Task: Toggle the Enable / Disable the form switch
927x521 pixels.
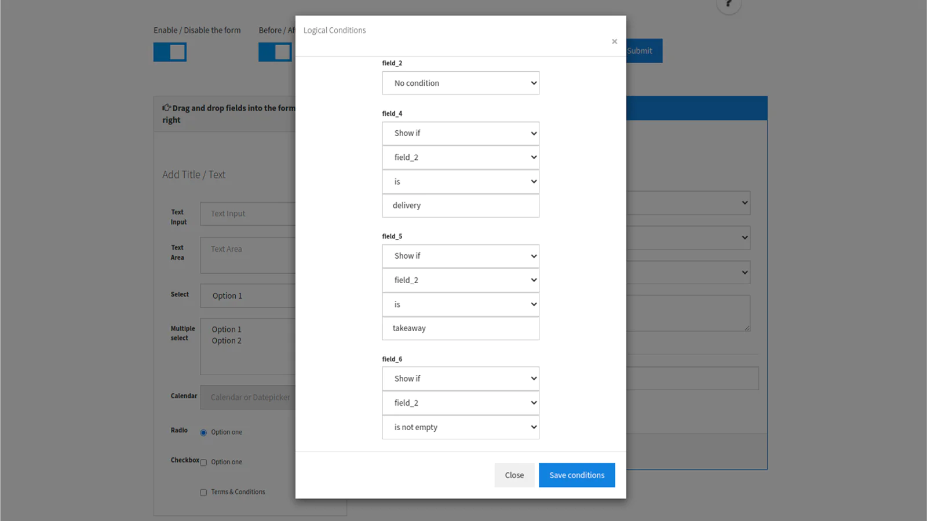Action: (170, 52)
